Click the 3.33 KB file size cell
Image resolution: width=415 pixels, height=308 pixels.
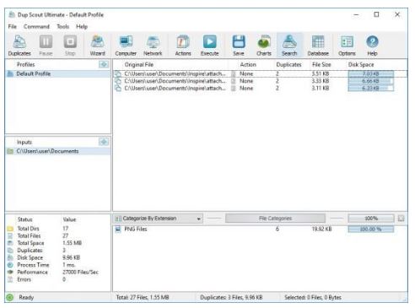(321, 81)
